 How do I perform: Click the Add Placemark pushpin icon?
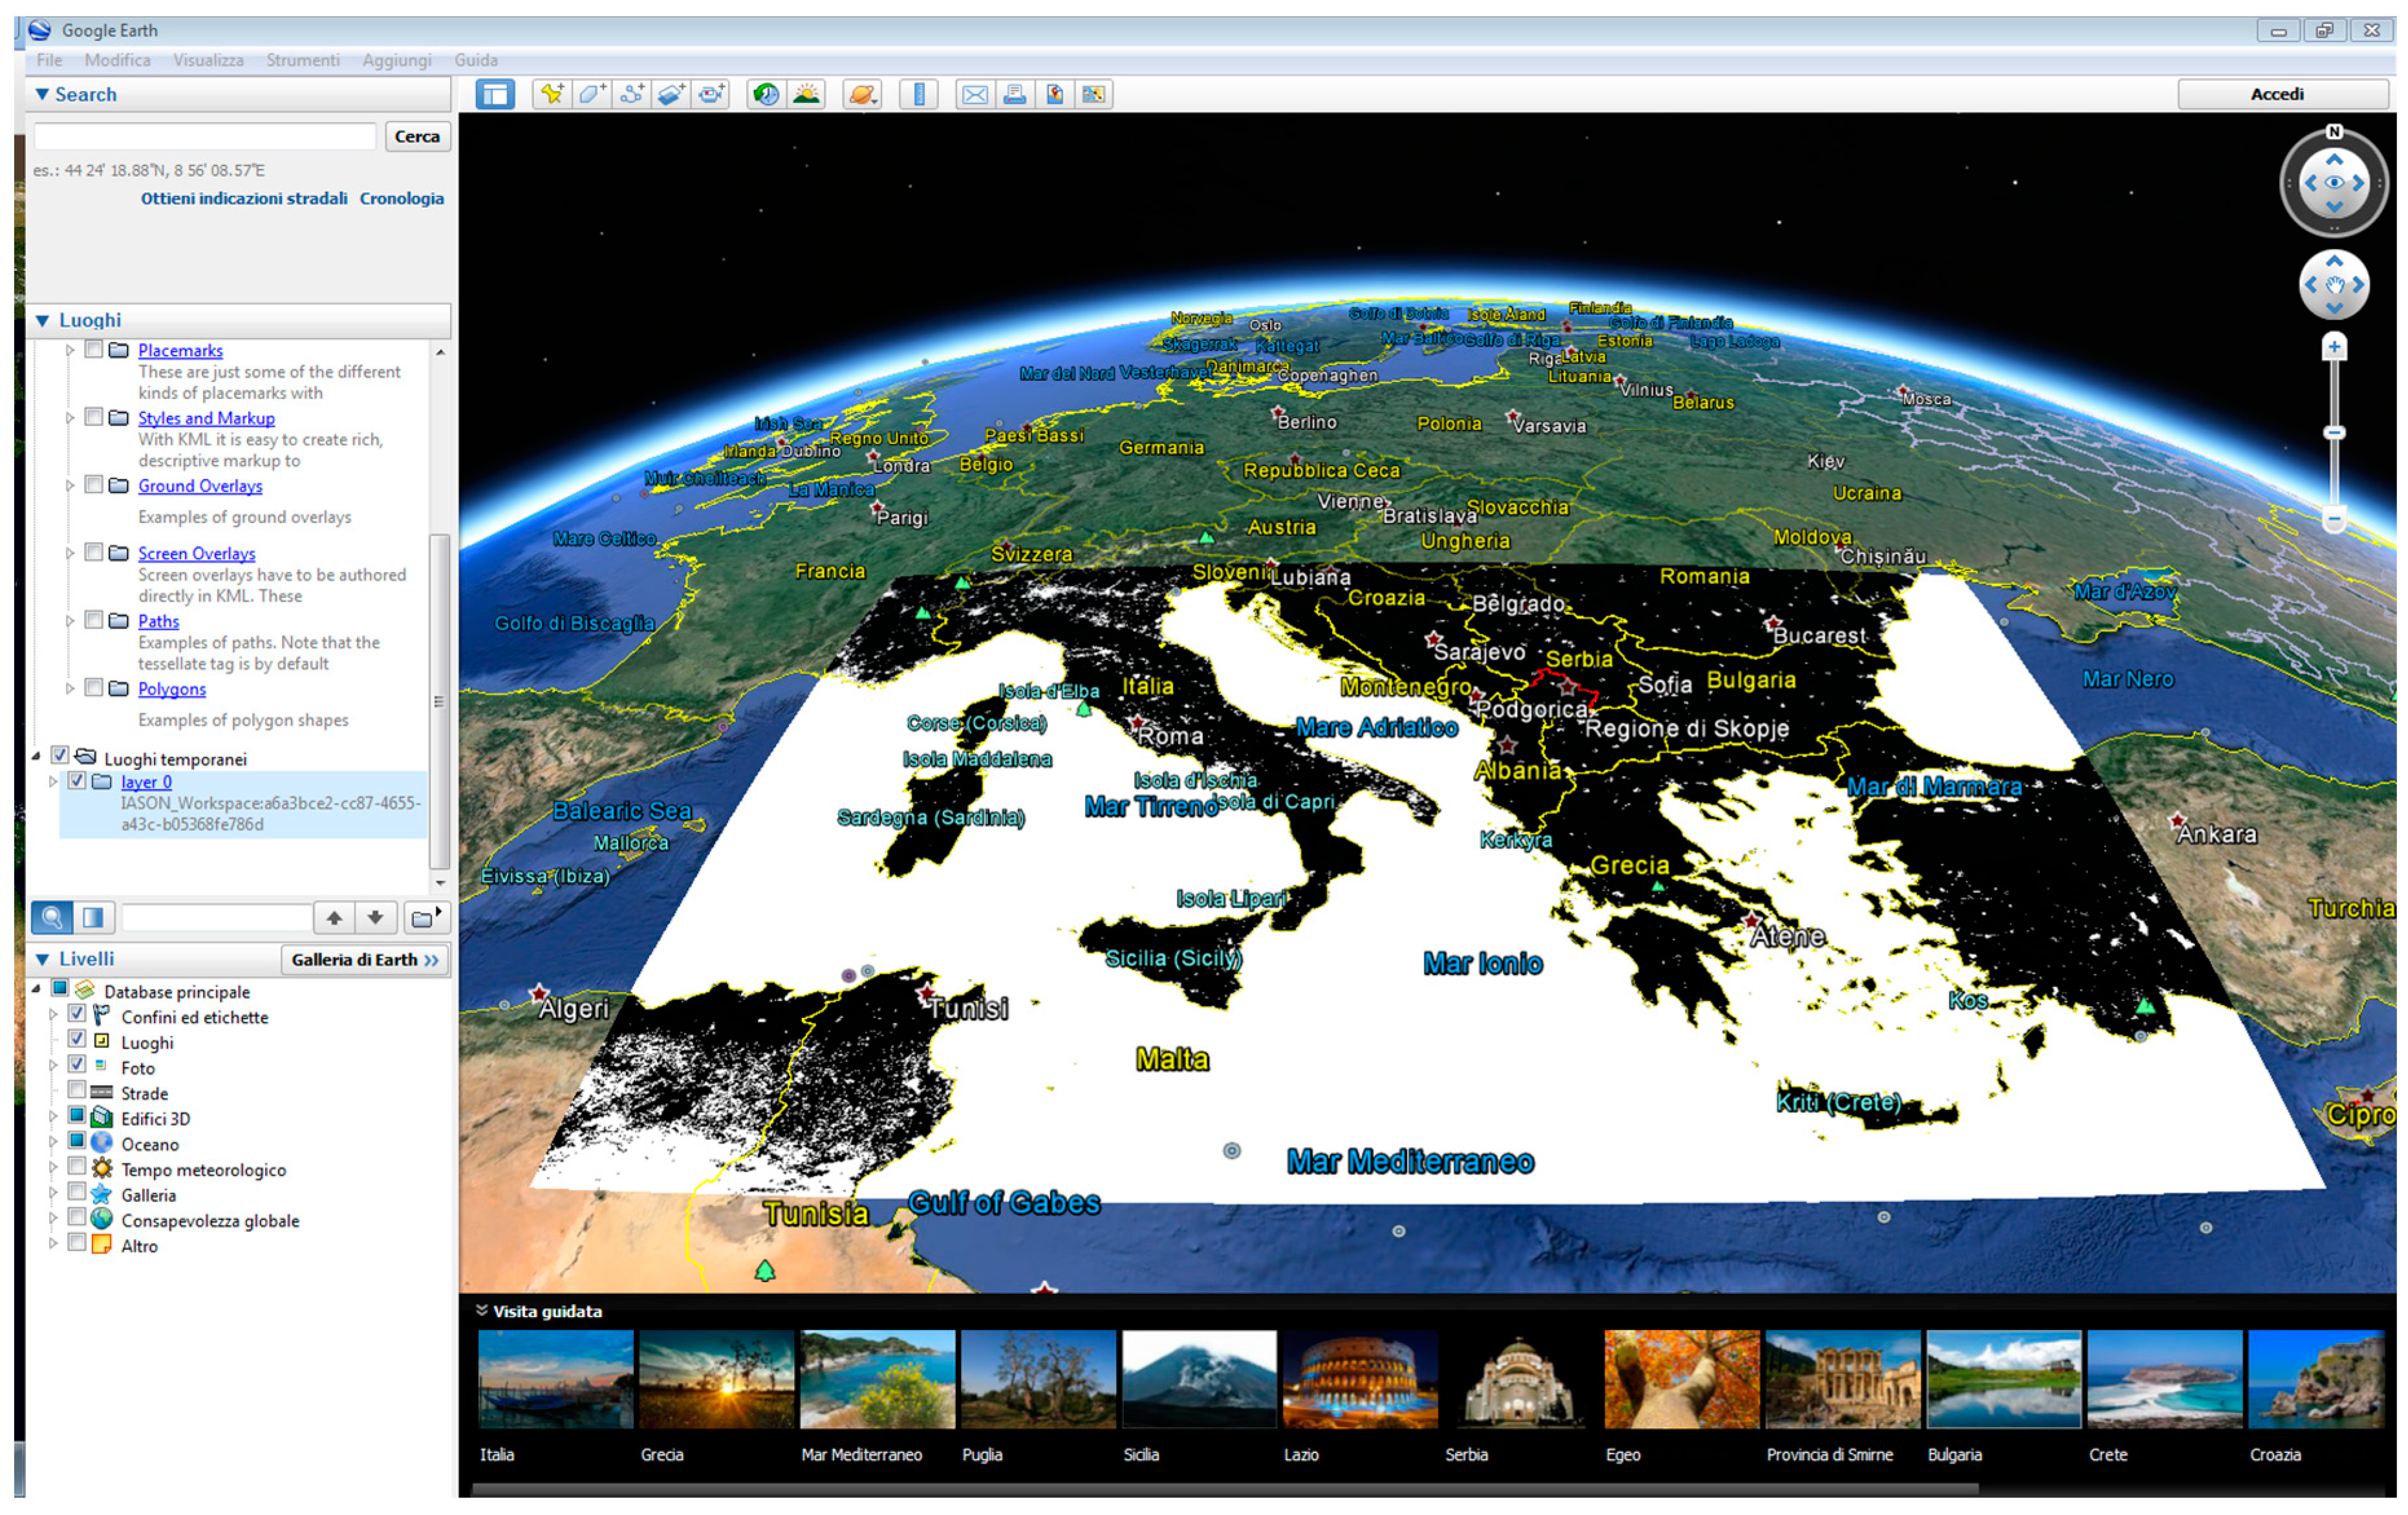click(x=551, y=94)
